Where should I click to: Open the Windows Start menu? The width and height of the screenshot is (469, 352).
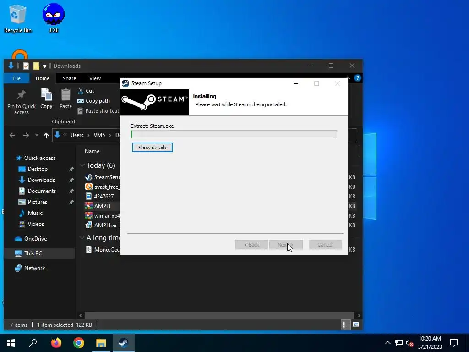click(11, 343)
